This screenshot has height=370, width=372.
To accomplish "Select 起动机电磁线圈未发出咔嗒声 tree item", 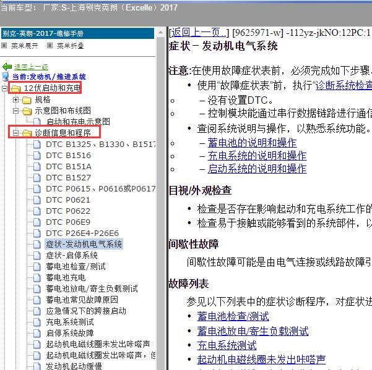I will click(98, 345).
